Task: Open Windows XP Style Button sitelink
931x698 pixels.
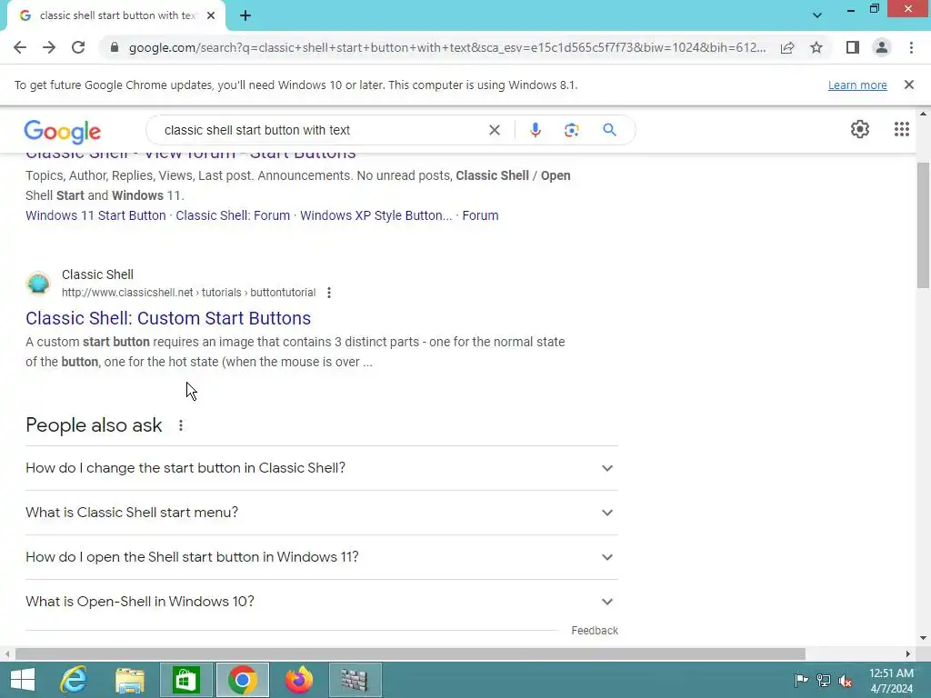Action: [x=375, y=215]
